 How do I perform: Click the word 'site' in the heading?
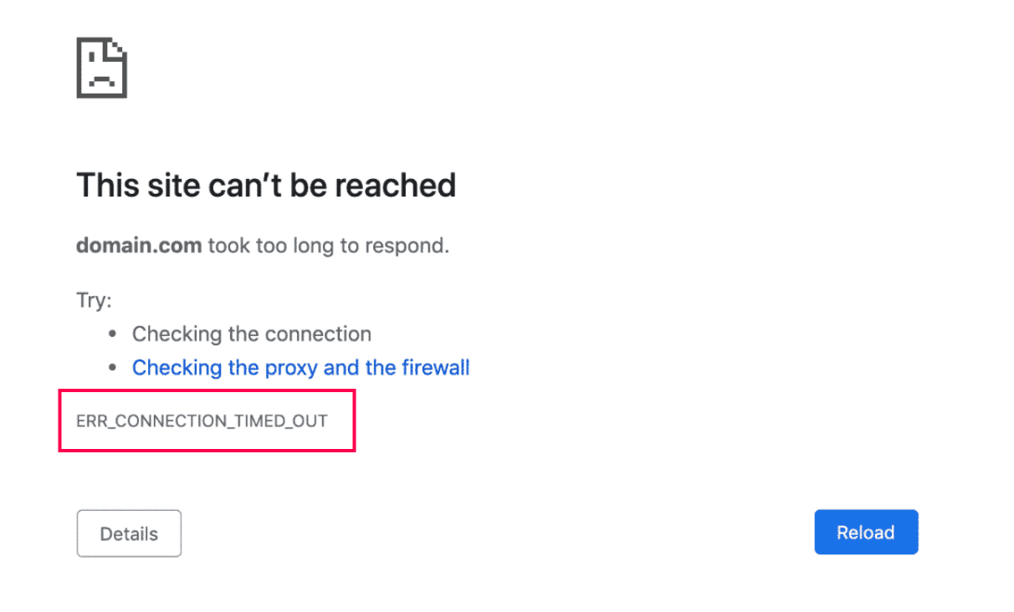171,185
